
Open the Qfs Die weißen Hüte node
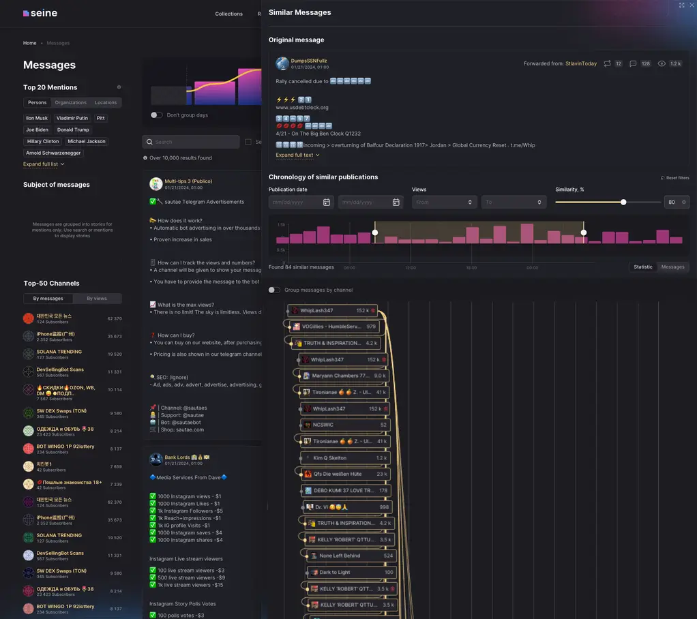pyautogui.click(x=345, y=474)
